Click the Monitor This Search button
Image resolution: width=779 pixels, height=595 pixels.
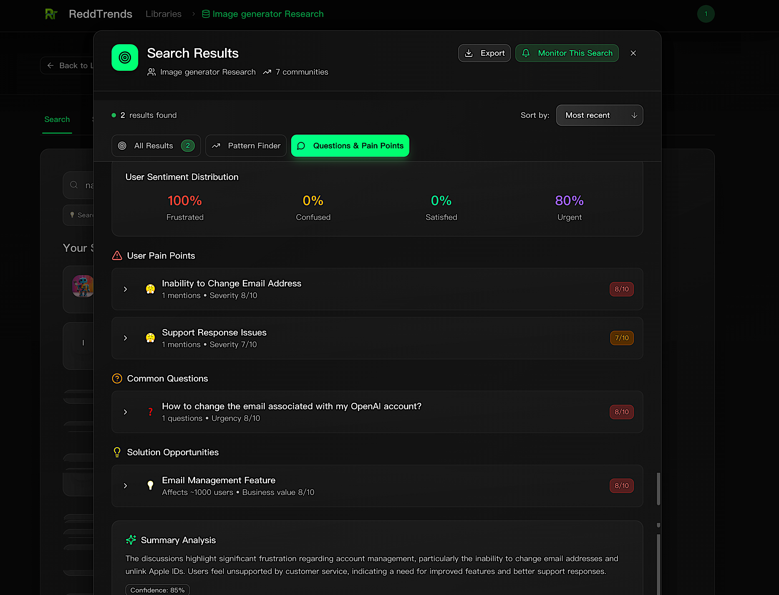[567, 53]
